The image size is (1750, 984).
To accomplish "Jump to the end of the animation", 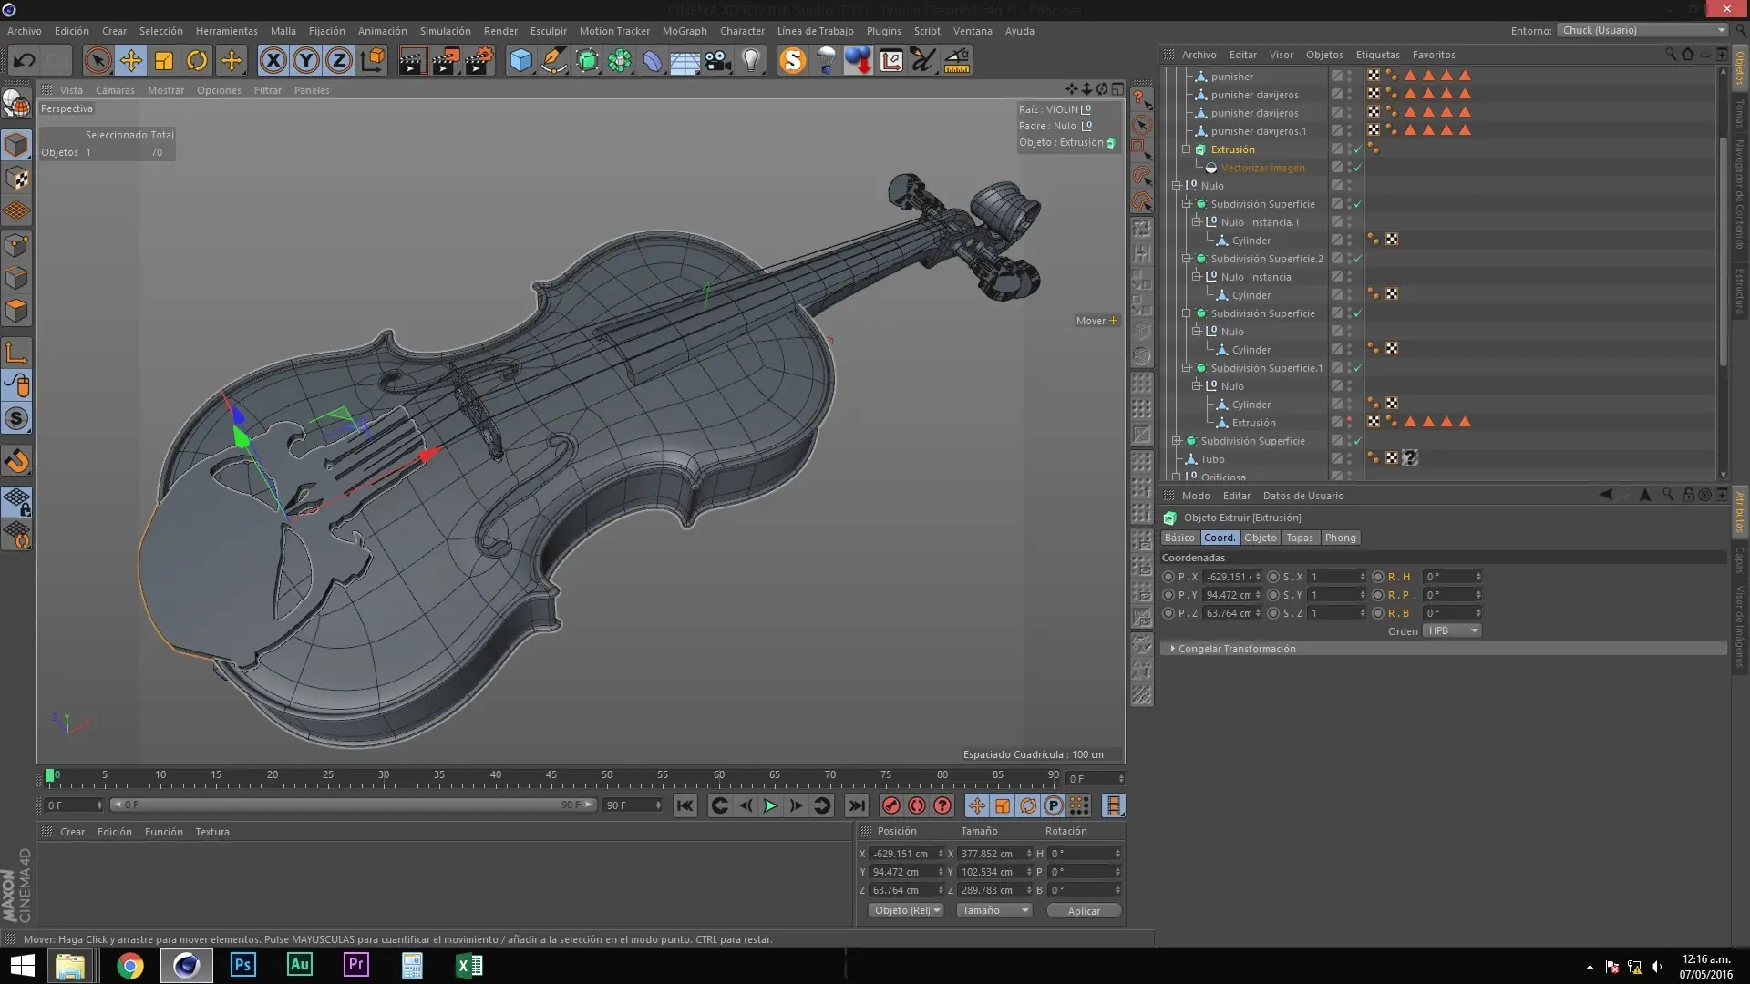I will pos(856,805).
